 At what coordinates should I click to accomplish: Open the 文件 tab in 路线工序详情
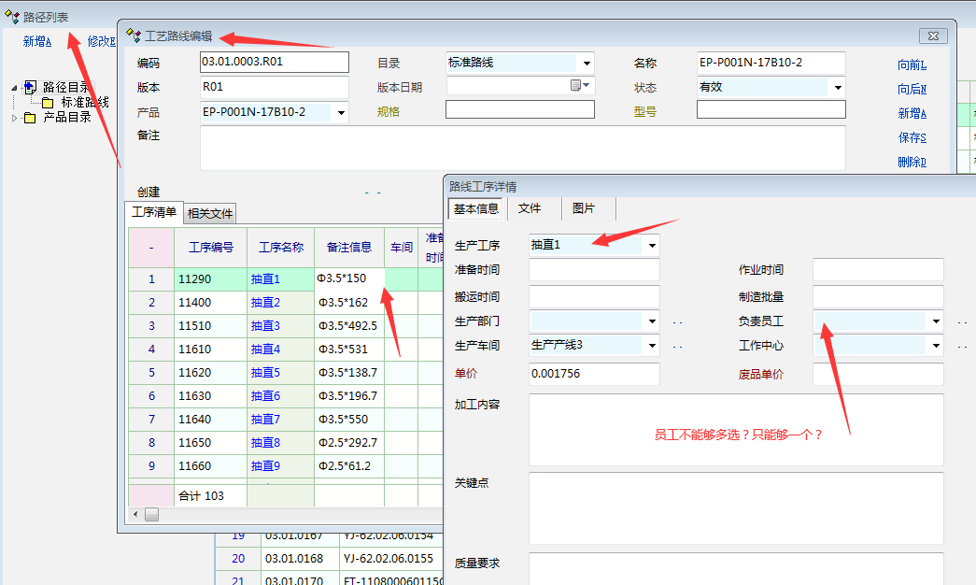[530, 208]
